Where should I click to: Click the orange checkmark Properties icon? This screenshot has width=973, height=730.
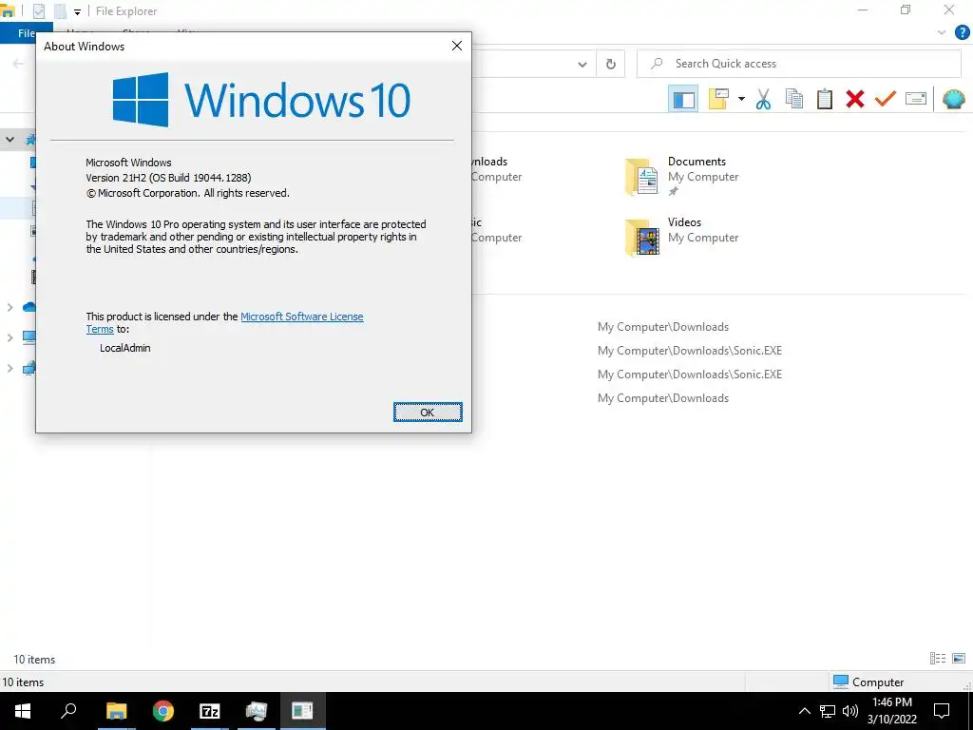pyautogui.click(x=886, y=99)
